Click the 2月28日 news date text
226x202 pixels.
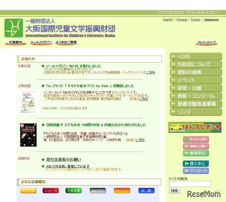[x=24, y=86]
